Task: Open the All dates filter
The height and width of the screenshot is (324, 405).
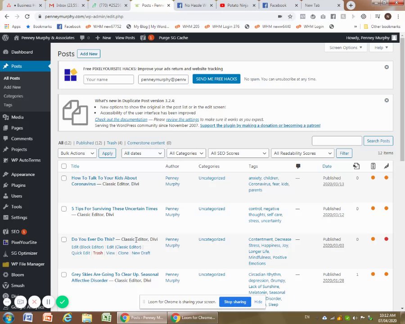Action: pos(143,153)
